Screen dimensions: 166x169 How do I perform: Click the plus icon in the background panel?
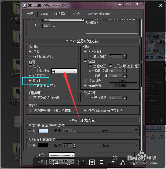click(x=161, y=120)
